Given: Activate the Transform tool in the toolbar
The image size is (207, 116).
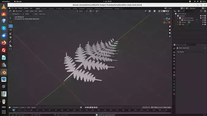Looking at the screenshot, I should [10, 37].
